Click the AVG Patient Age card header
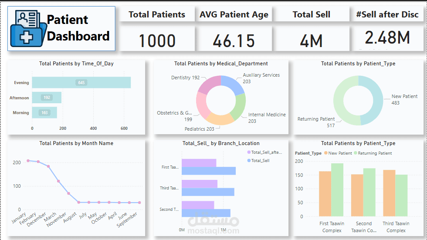The image size is (427, 240). (234, 14)
